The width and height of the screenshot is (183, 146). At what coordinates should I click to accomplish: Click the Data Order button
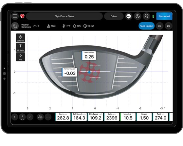point(40,117)
